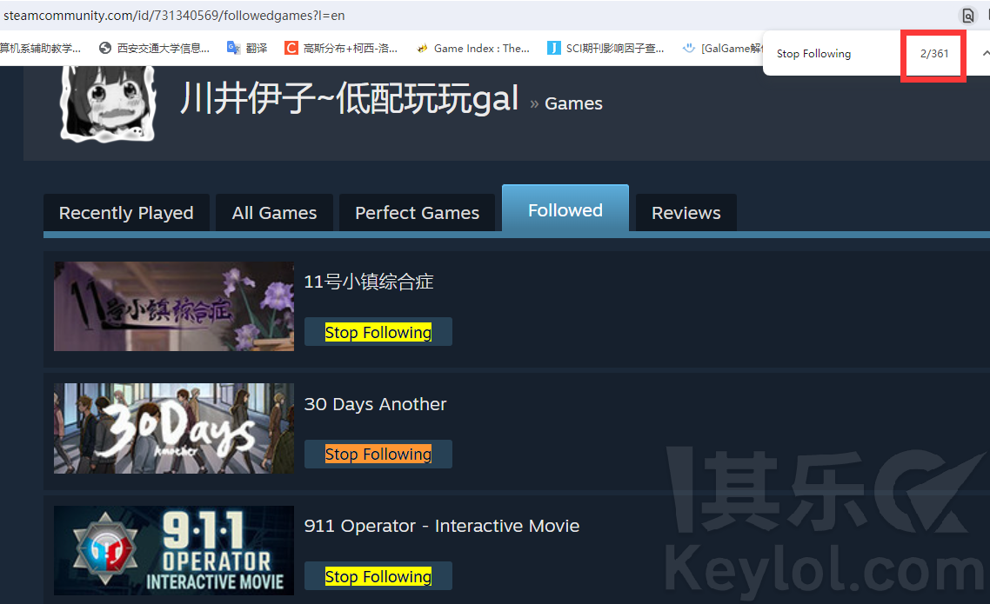Image resolution: width=990 pixels, height=604 pixels.
Task: Click the address bar URL
Action: (174, 15)
